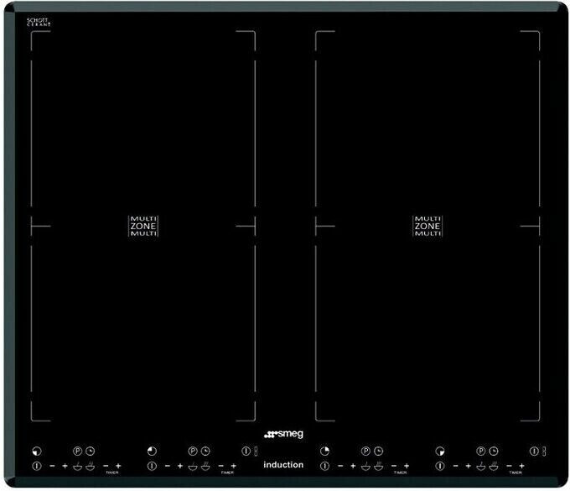Increase front-left zone power with plus
Screen dimensions: 570x491
pyautogui.click(x=65, y=466)
